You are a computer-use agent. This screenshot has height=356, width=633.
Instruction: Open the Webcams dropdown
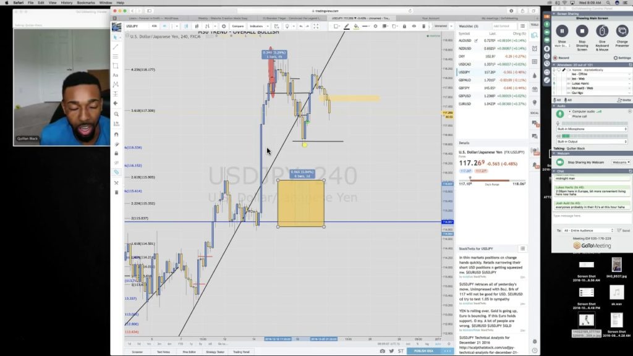621,163
